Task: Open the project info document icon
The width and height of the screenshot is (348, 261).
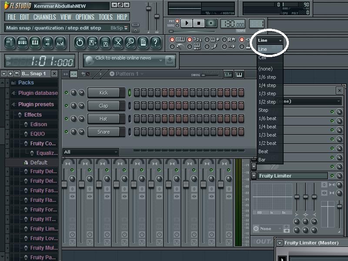Action: 143,42
